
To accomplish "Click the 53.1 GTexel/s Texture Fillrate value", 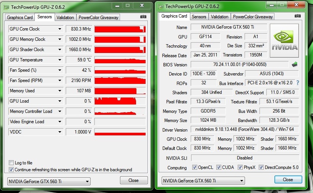I will (279, 101).
